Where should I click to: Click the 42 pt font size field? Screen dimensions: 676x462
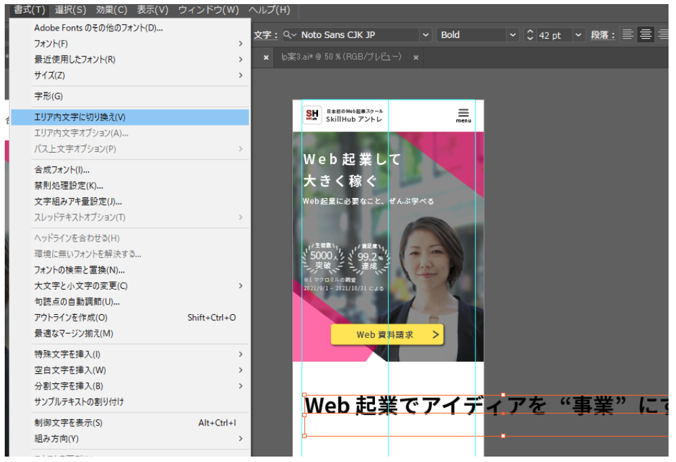click(555, 35)
